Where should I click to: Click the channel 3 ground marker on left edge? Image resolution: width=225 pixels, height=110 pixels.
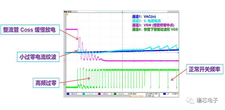pyautogui.click(x=65, y=61)
